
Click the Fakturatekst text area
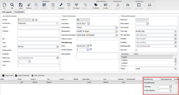[97, 56]
